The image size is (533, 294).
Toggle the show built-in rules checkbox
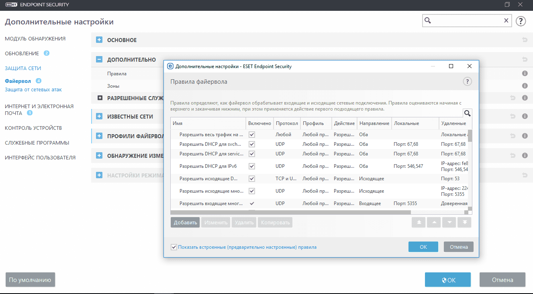(x=174, y=247)
